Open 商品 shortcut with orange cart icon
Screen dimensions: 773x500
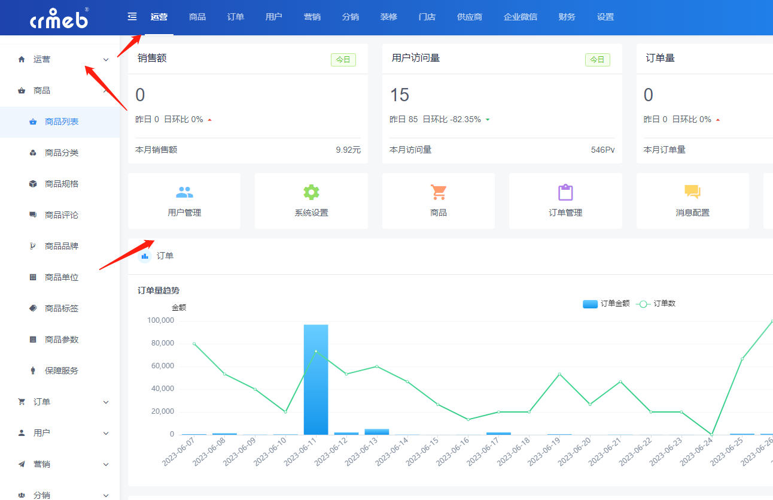pos(439,201)
